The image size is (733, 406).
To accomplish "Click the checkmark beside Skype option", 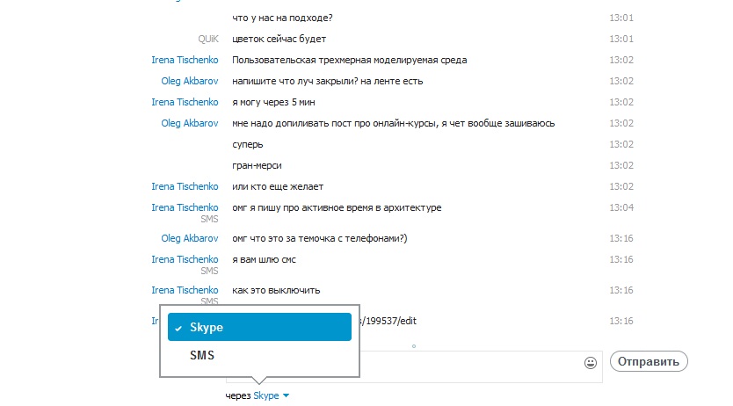I will click(x=178, y=329).
